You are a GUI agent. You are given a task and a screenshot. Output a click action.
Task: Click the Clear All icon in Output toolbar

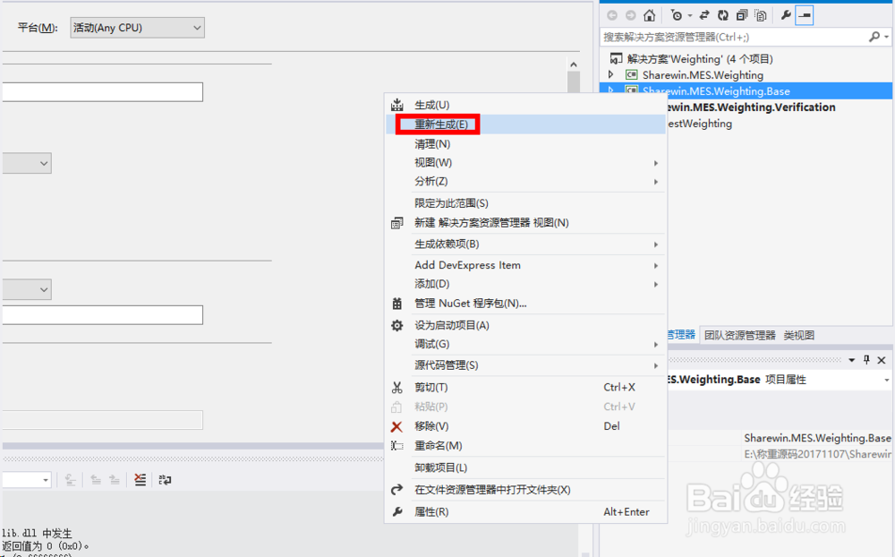pos(140,480)
